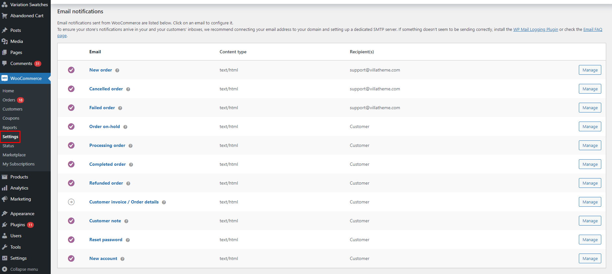Toggle enabled status of Reset password email
Image resolution: width=612 pixels, height=274 pixels.
pyautogui.click(x=71, y=240)
